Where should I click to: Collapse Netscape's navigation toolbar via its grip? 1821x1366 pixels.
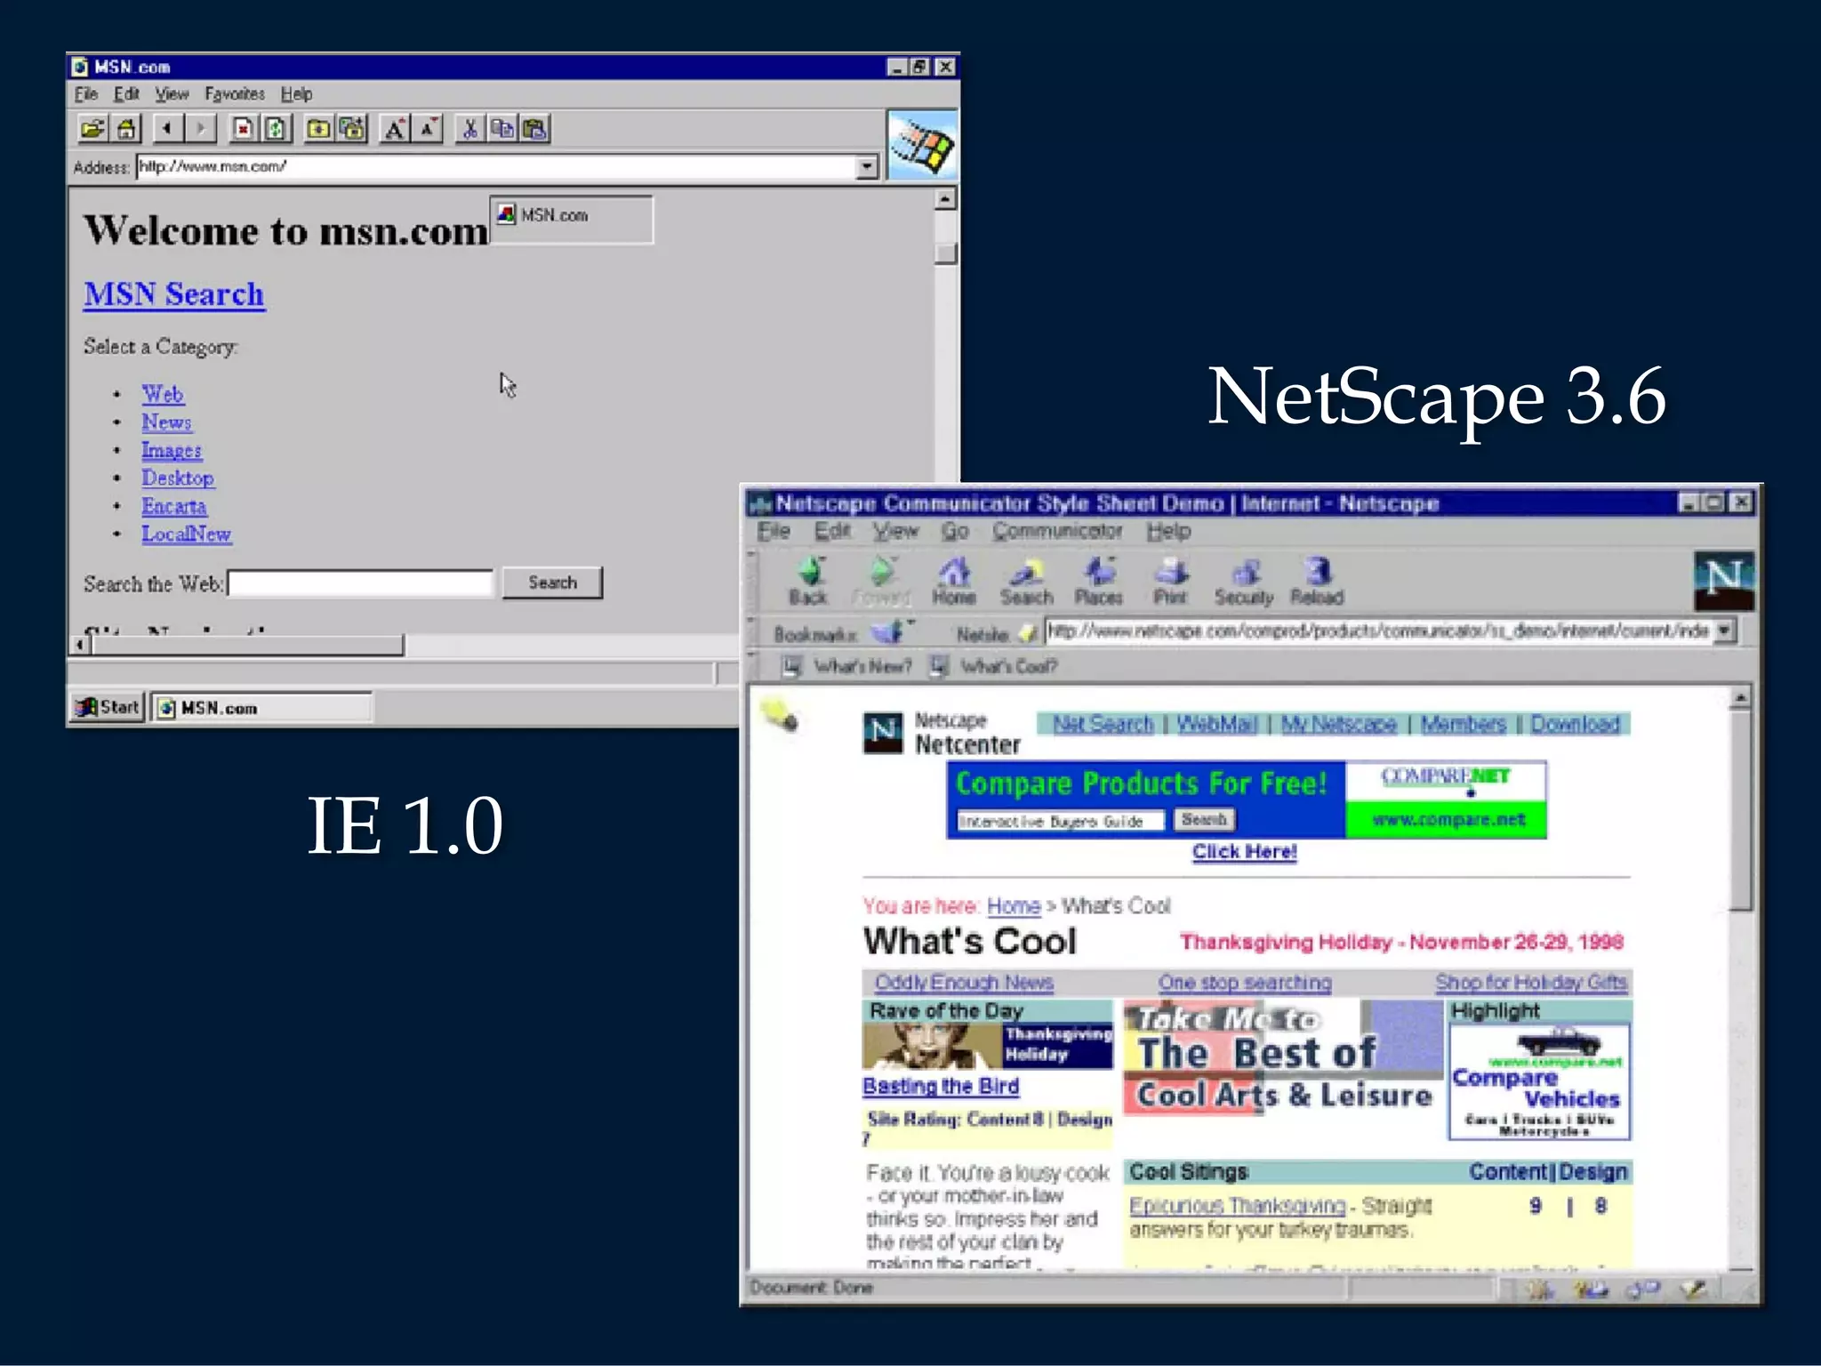coord(752,581)
